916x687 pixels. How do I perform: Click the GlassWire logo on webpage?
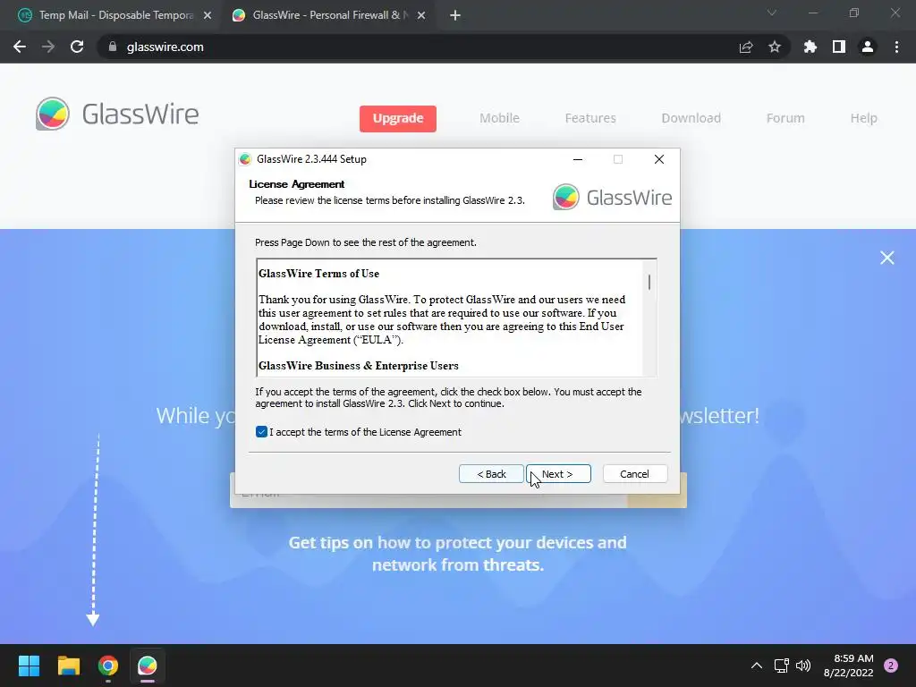click(117, 114)
